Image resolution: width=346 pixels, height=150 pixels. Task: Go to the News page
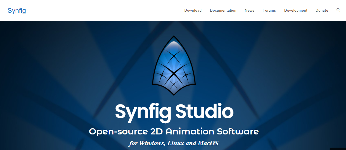tap(250, 11)
